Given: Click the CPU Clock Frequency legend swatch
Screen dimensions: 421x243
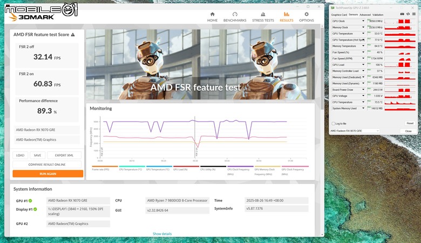Looking at the screenshot, I should click(240, 166).
